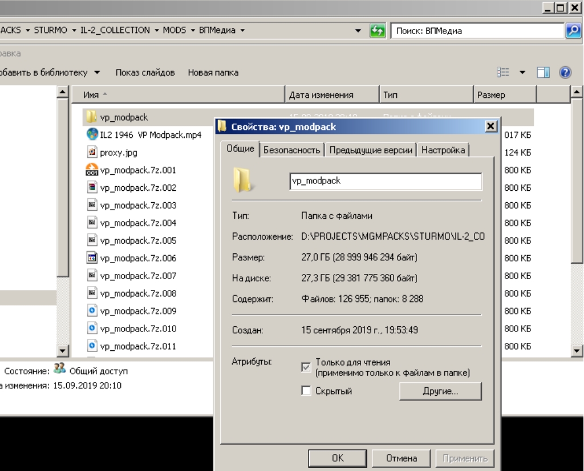This screenshot has height=471, width=584.
Task: Open the dropdown arrow after IL-2_COLLECTION in the breadcrumb
Action: click(156, 31)
